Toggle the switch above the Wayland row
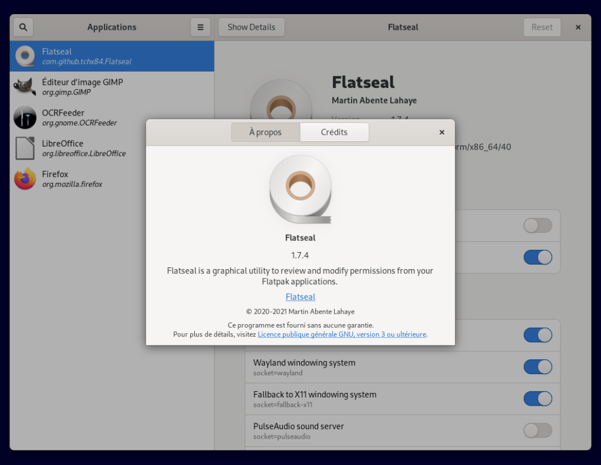The image size is (601, 465). point(538,335)
